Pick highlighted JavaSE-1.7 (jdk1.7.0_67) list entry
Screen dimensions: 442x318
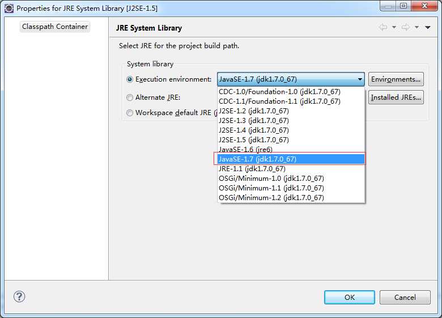coord(291,159)
